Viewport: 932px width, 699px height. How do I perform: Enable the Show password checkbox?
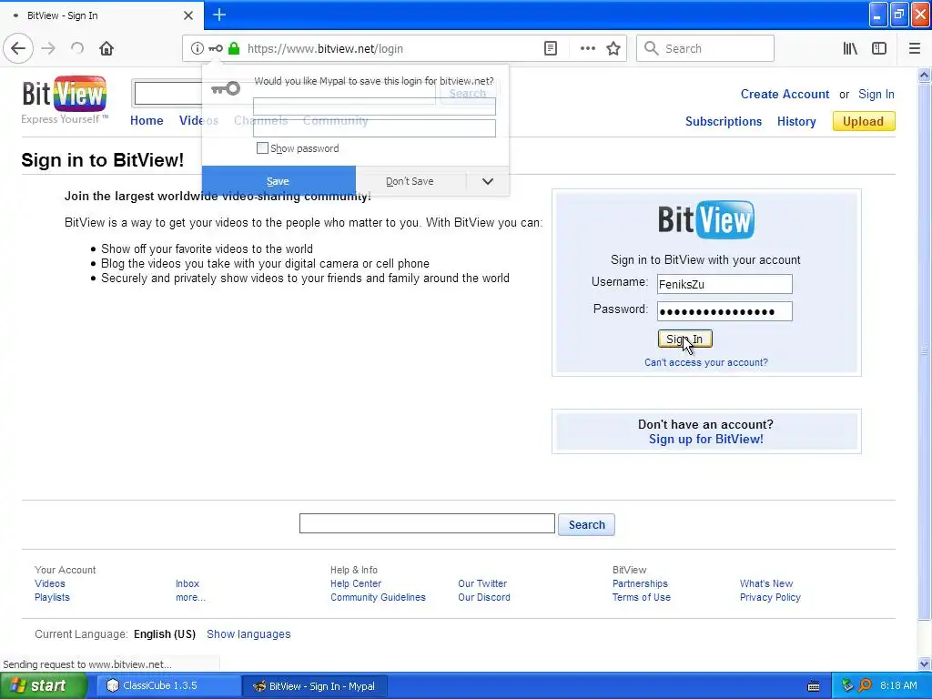coord(262,148)
